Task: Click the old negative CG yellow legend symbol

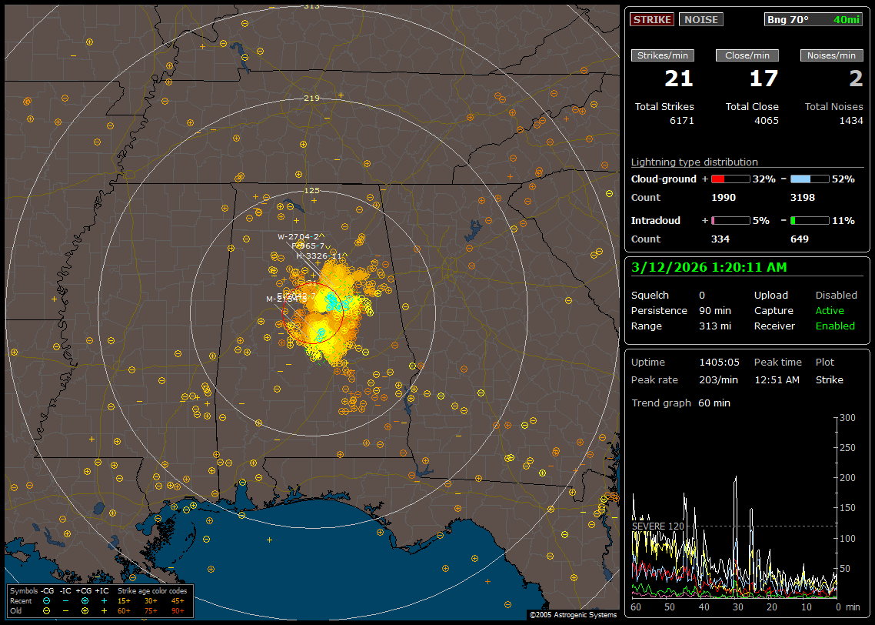Action: click(x=47, y=610)
